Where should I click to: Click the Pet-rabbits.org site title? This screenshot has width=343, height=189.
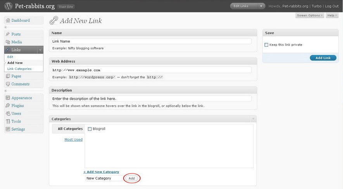click(35, 6)
